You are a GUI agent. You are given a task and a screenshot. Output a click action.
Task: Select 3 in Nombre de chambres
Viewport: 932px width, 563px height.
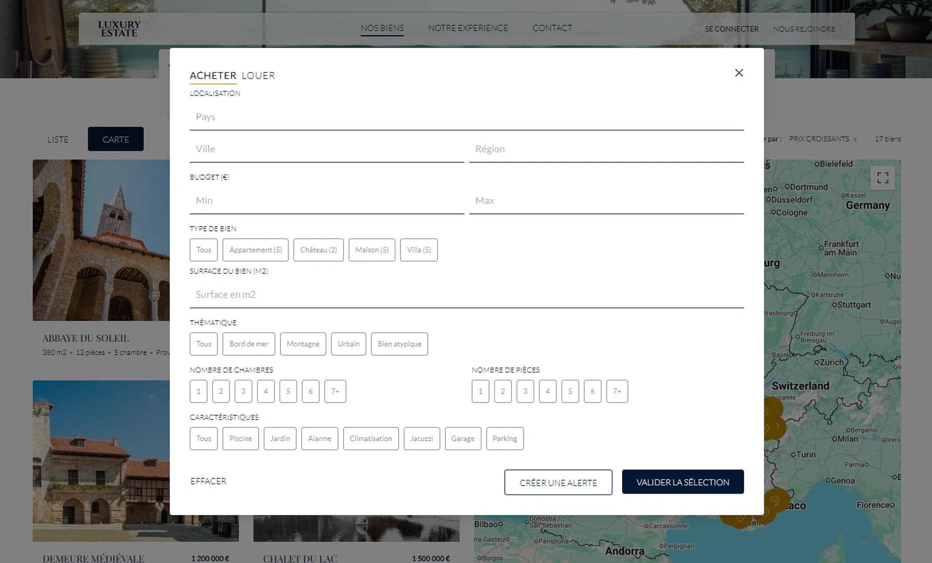(243, 391)
